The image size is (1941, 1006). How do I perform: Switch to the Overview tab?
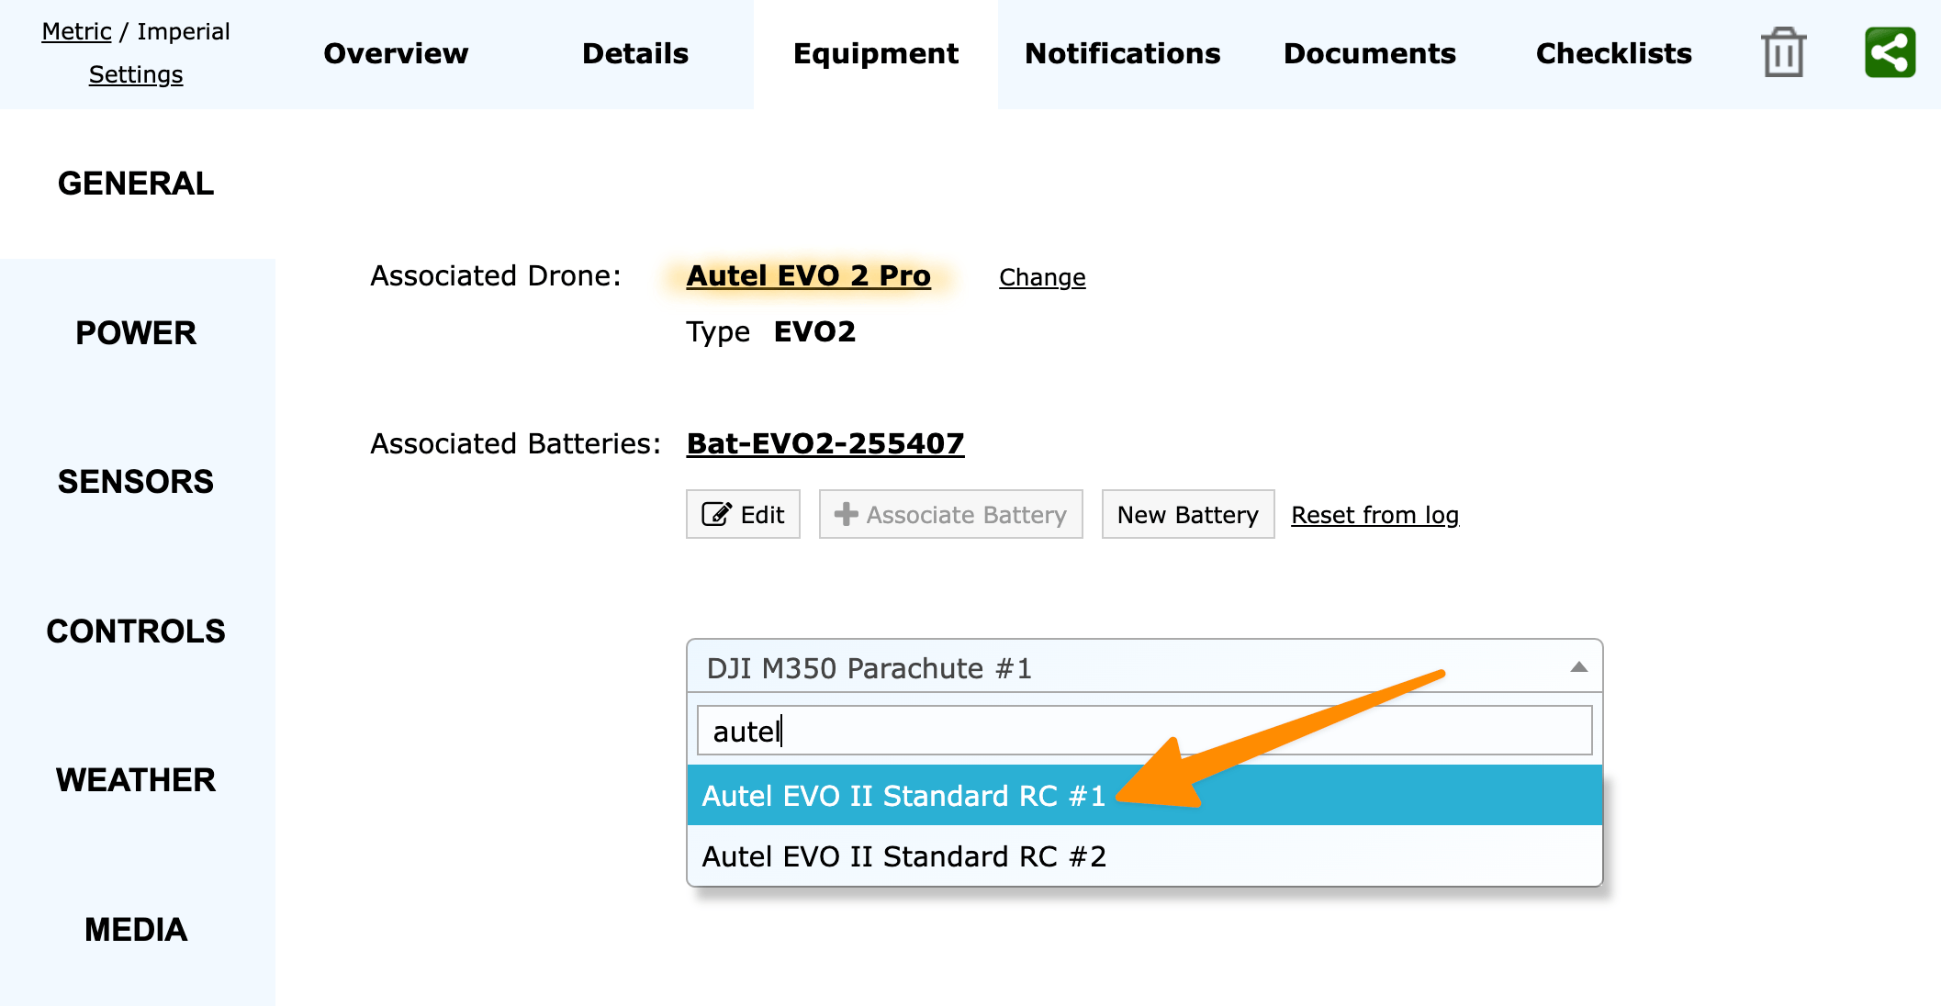point(396,53)
